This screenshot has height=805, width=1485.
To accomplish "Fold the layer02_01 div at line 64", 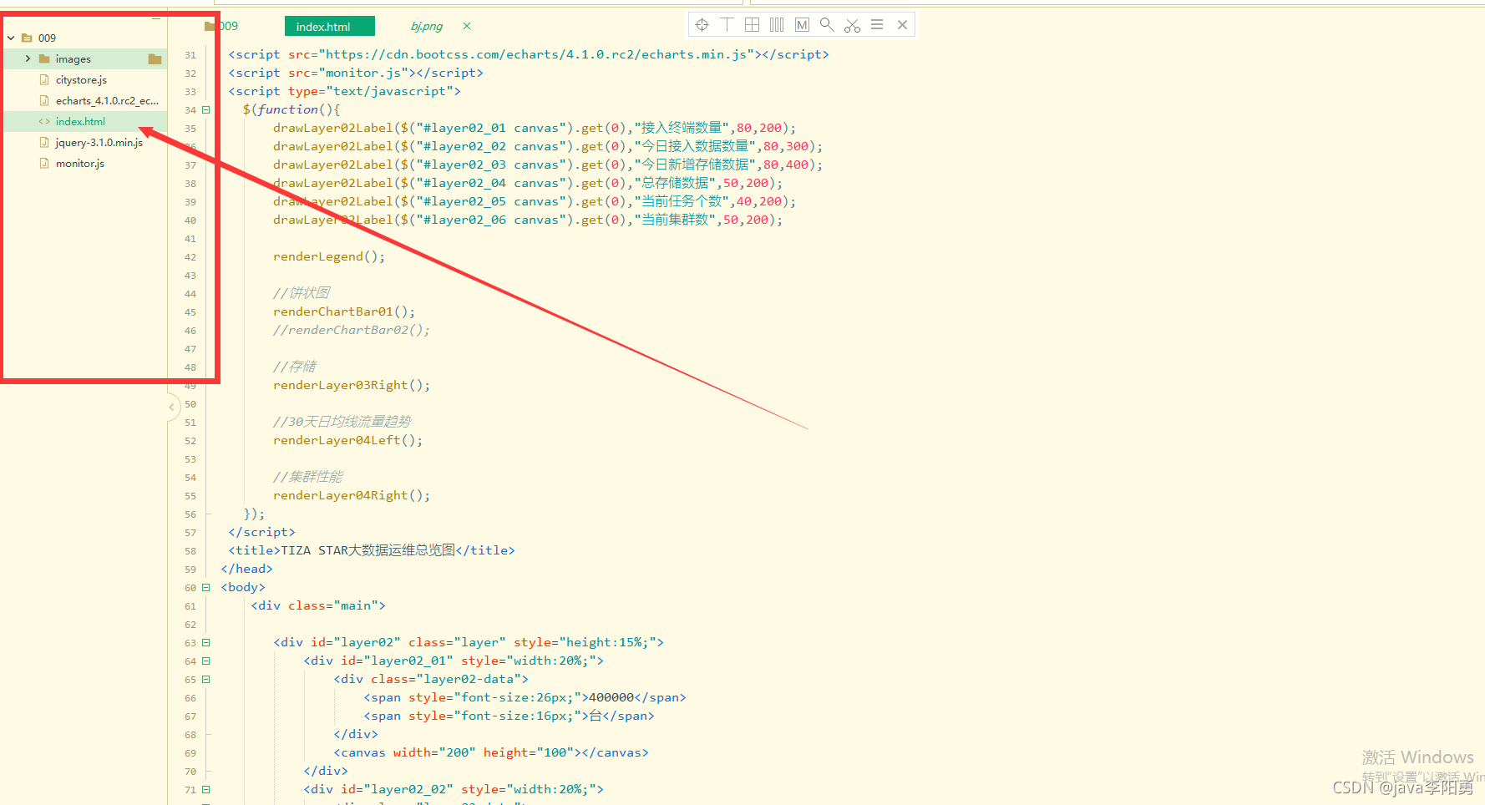I will (x=206, y=661).
